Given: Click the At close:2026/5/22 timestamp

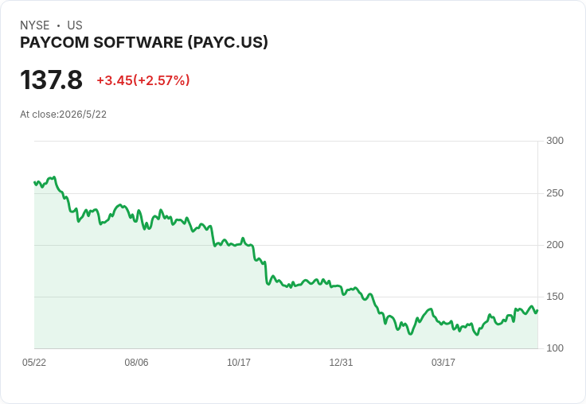Looking at the screenshot, I should (x=63, y=115).
